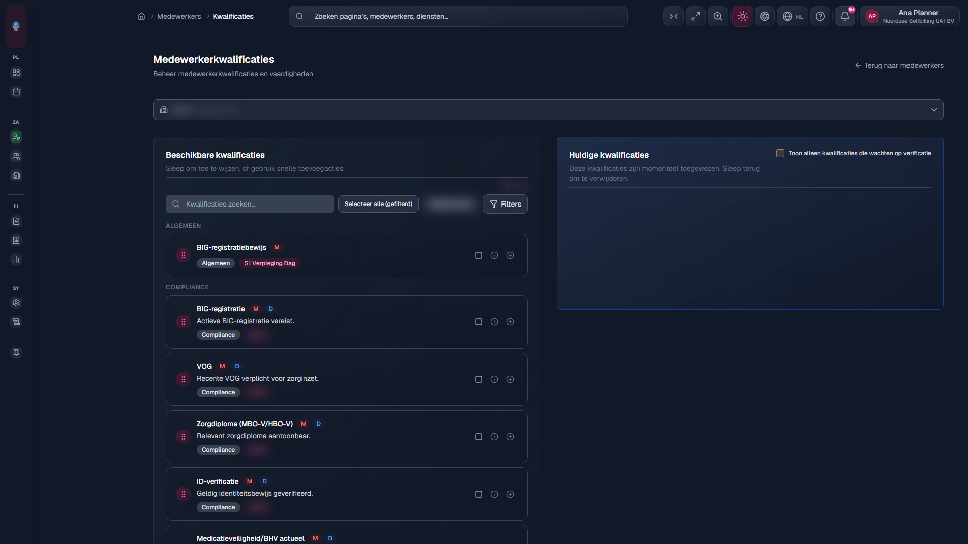
Task: Click the zoom-in magnifier icon in header
Action: [718, 16]
